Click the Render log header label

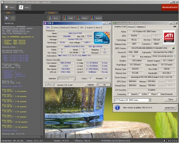[9, 23]
